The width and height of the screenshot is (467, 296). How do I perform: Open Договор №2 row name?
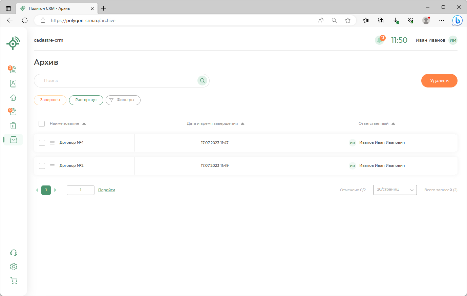pos(71,166)
